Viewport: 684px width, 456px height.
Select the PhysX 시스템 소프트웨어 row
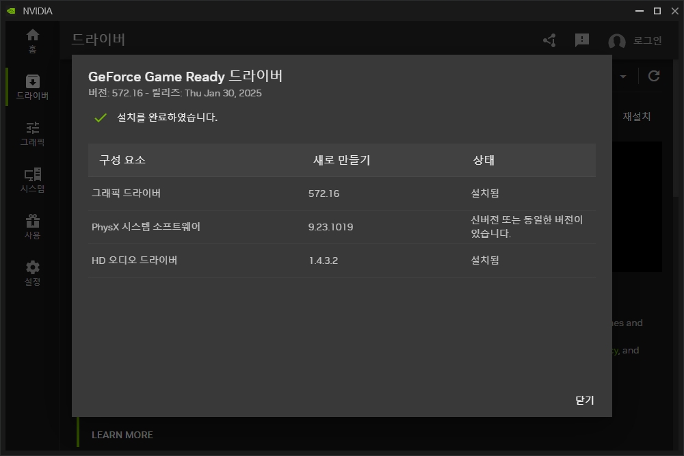(x=342, y=227)
